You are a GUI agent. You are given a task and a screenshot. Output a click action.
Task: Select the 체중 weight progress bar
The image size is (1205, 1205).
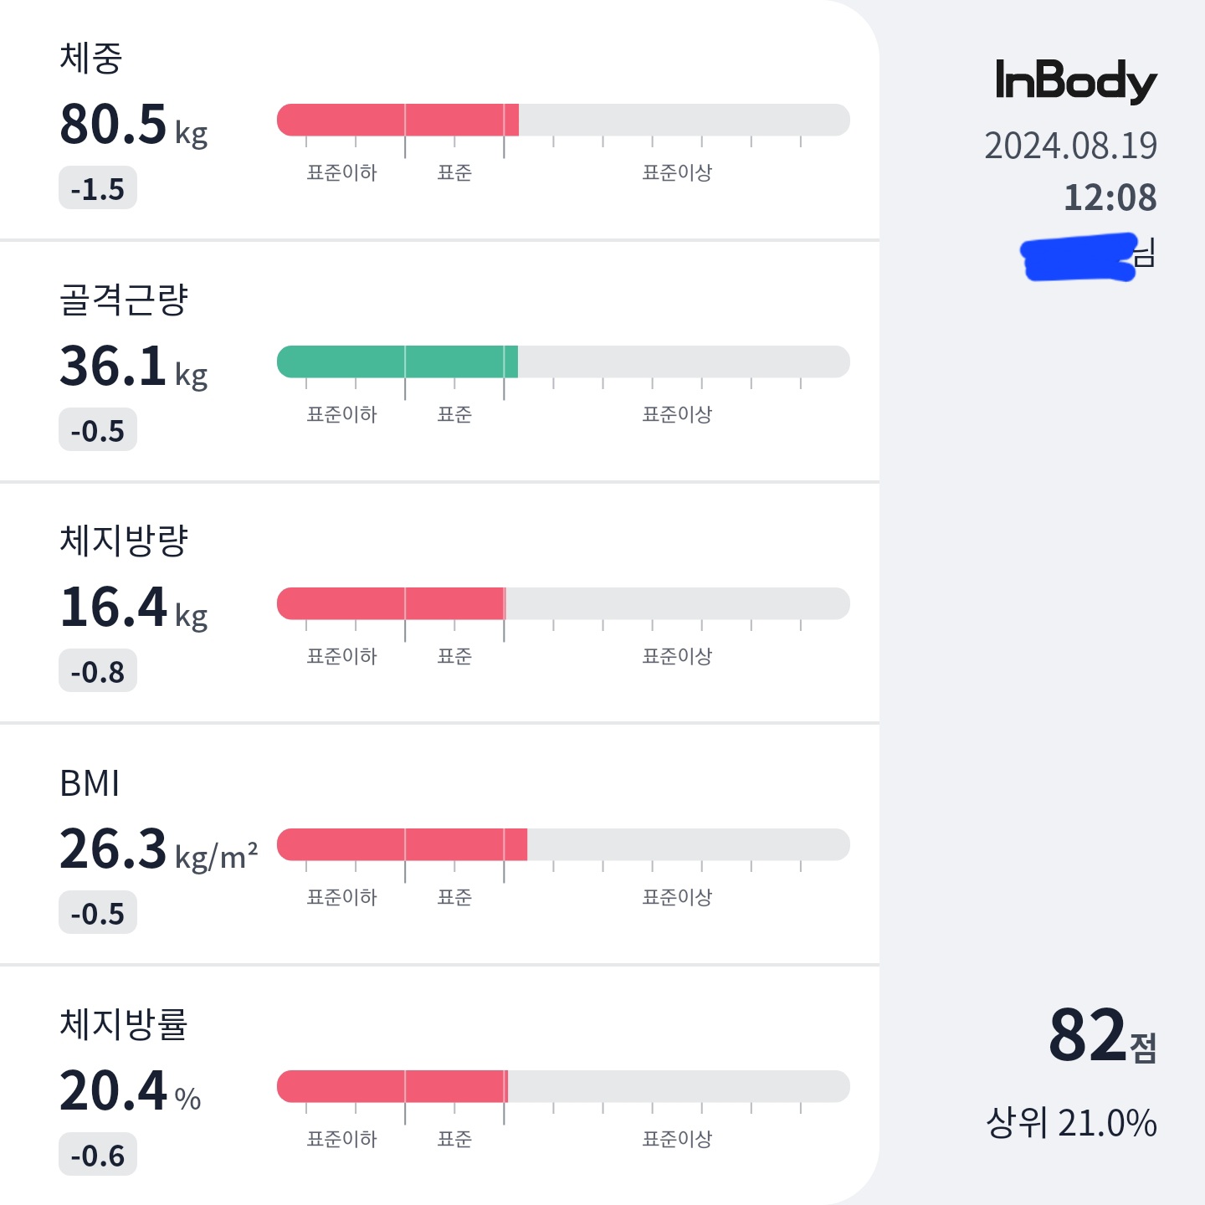pos(563,120)
